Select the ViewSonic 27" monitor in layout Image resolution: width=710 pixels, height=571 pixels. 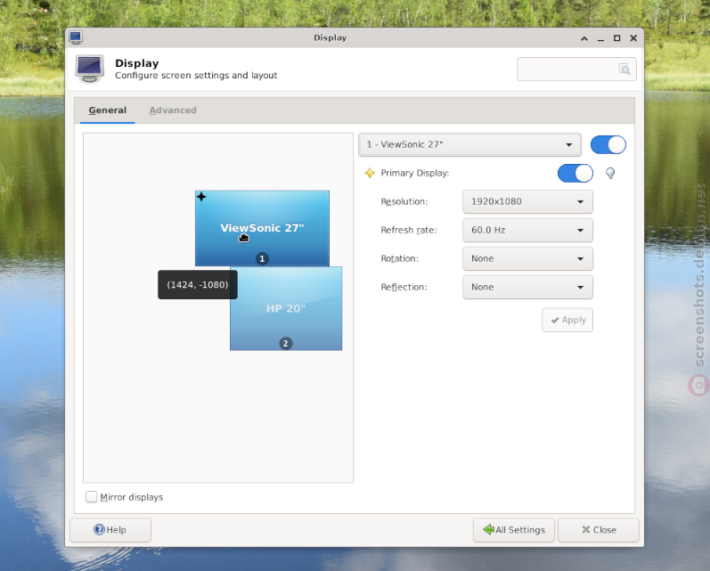(262, 228)
